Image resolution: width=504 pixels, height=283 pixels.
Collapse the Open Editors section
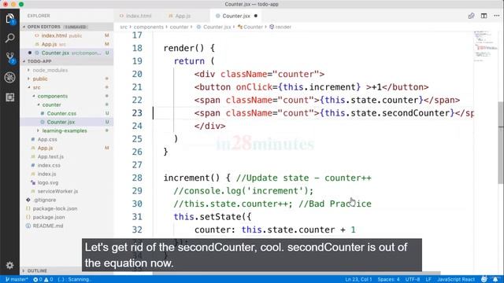click(67, 27)
